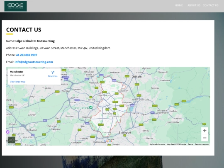Screen dimensions: 224x168
Task: Switch to satellite view thumbnail
Action: [x=12, y=140]
